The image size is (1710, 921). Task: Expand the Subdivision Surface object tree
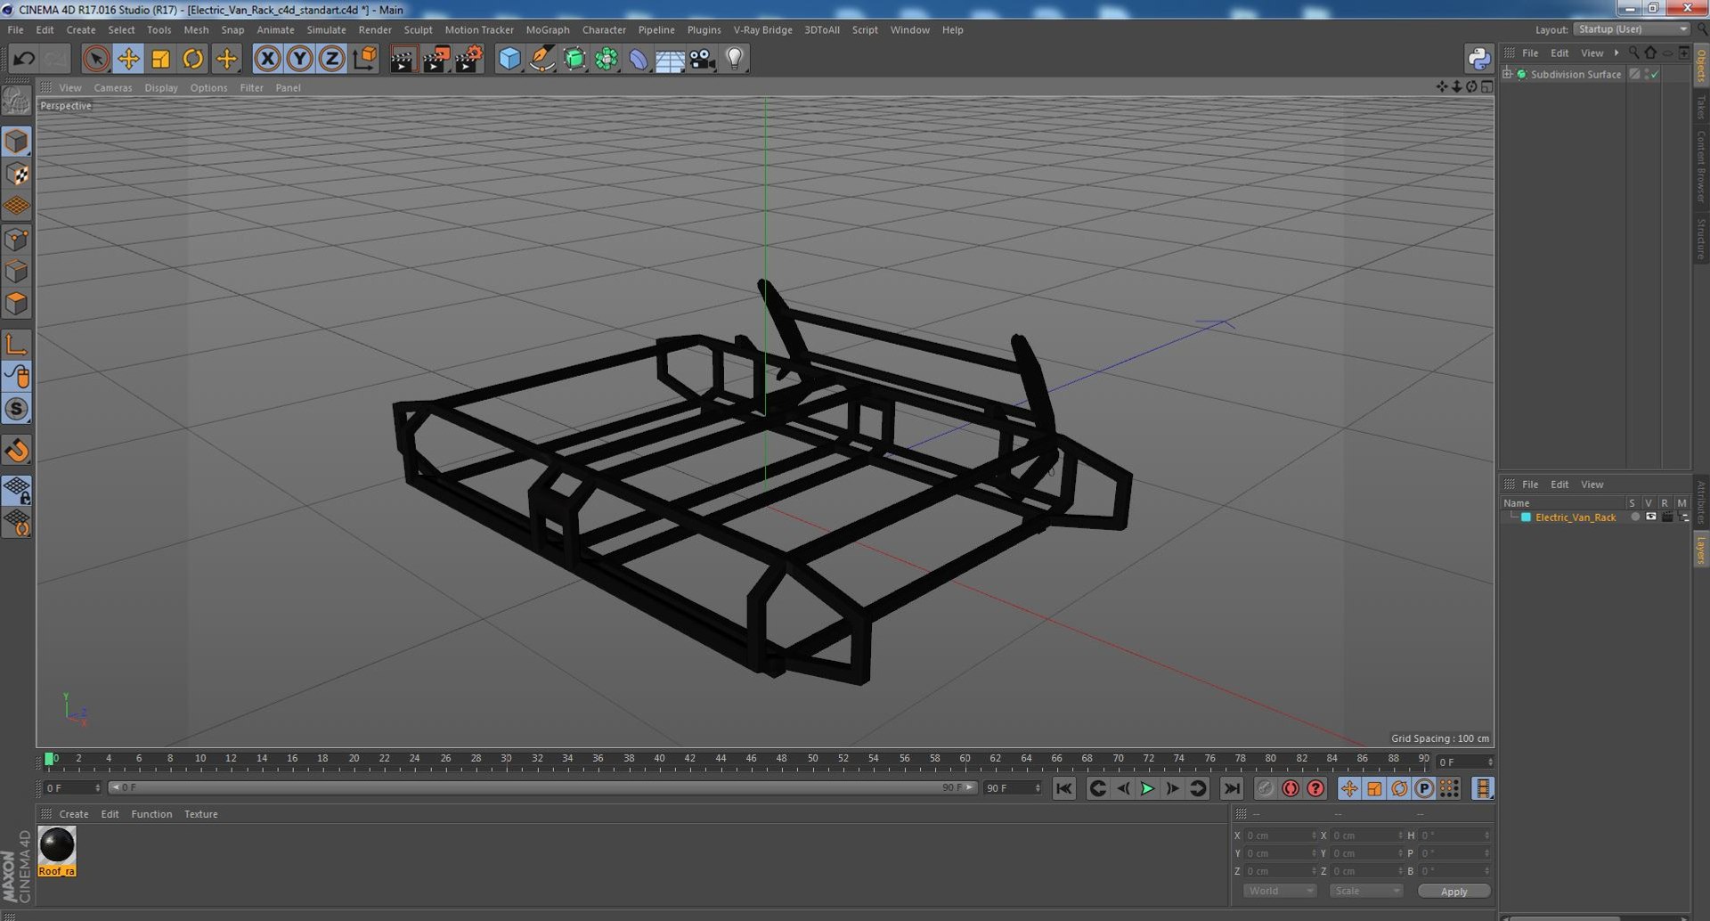1507,74
